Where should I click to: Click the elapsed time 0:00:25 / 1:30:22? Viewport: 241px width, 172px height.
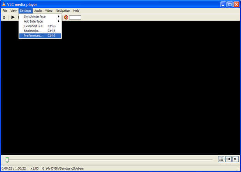14,168
